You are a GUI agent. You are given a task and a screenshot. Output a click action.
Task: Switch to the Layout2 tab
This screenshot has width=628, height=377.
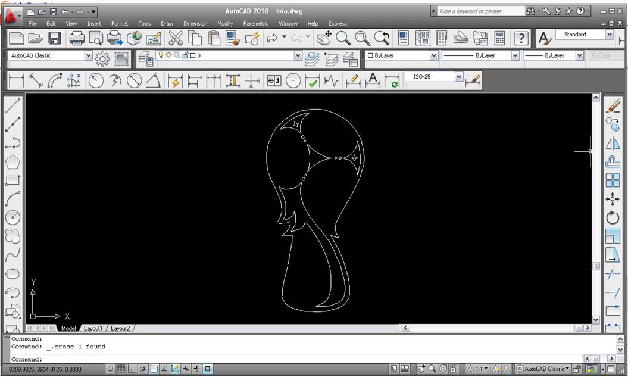pos(120,328)
